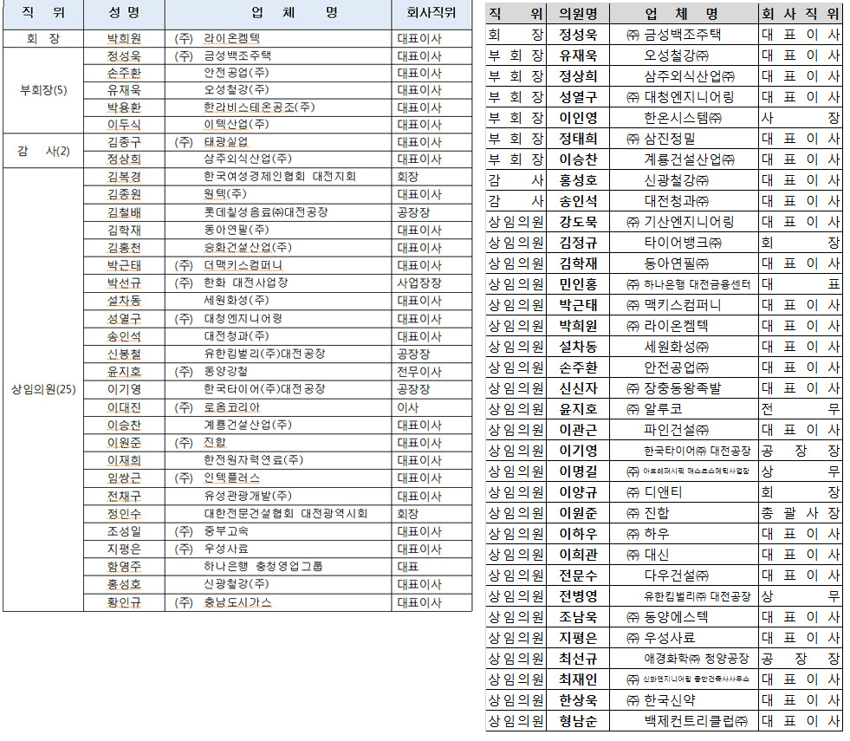Viewport: 850px width, 741px height.
Task: Select company '원텍(주)'
Action: (x=225, y=194)
